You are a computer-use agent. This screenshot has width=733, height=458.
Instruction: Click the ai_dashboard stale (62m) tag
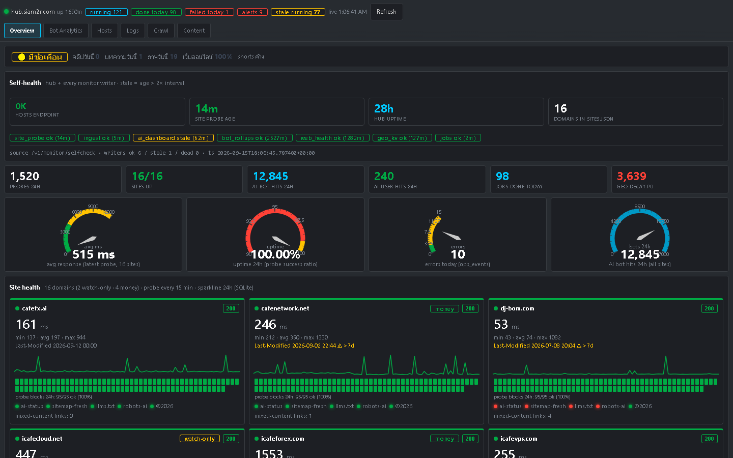[x=173, y=138]
